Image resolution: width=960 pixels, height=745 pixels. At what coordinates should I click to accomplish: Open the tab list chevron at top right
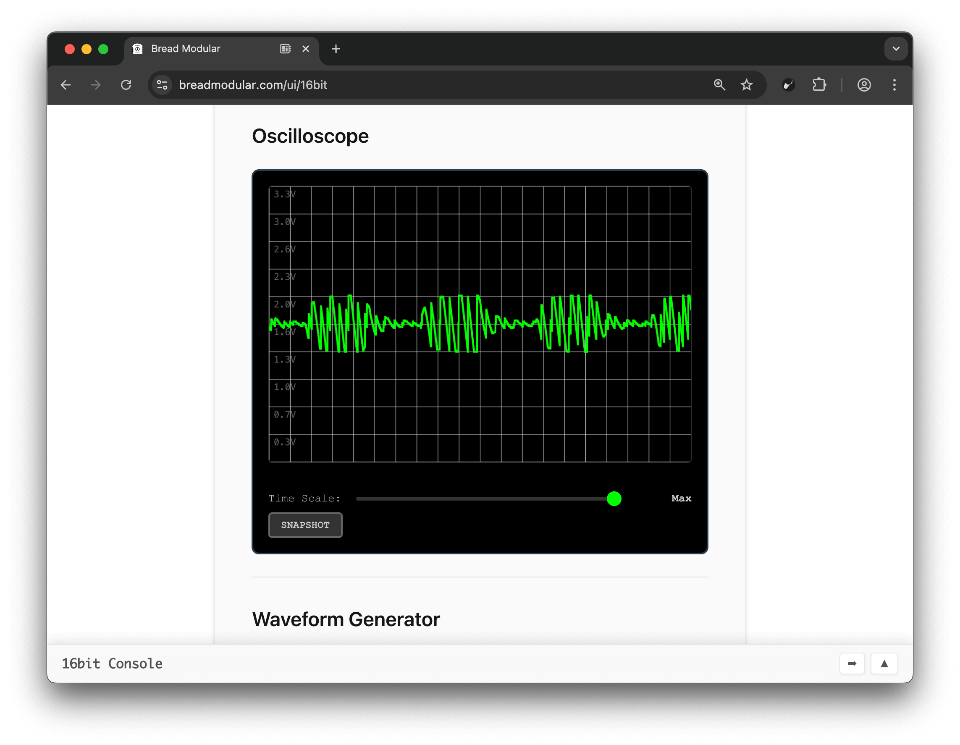[896, 48]
